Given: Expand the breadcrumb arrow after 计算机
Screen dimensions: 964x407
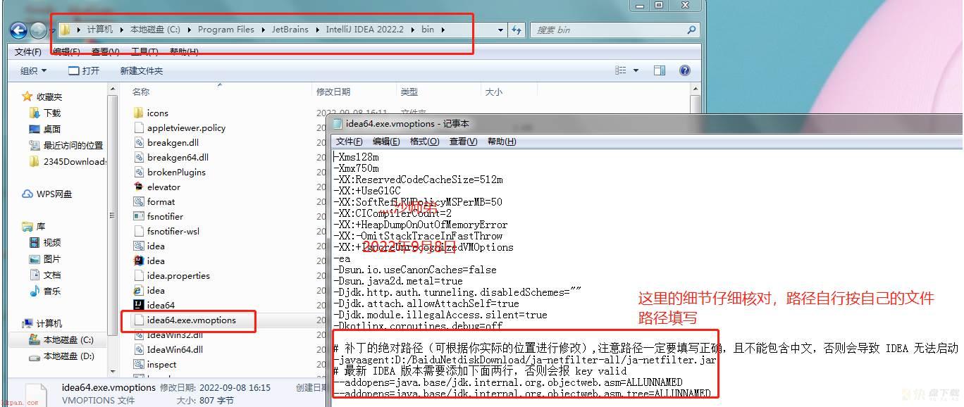Looking at the screenshot, I should [x=121, y=30].
